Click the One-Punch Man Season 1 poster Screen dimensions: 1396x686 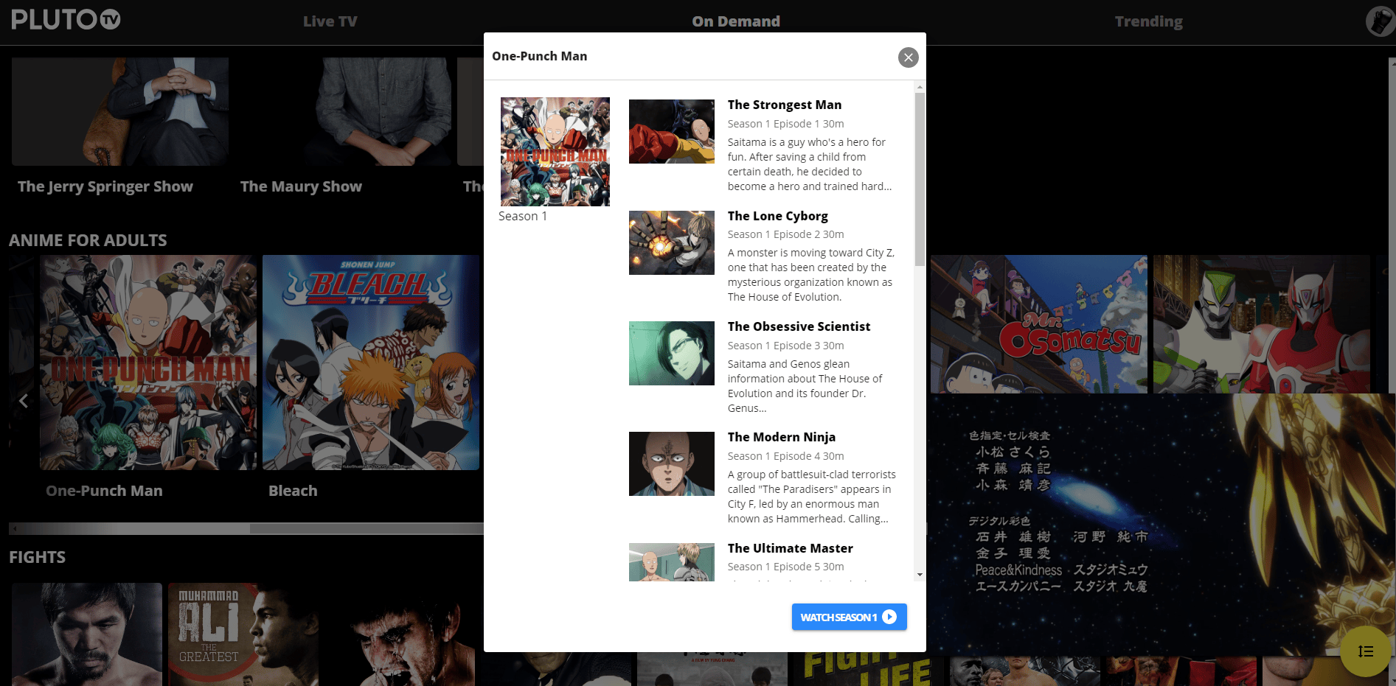click(555, 152)
